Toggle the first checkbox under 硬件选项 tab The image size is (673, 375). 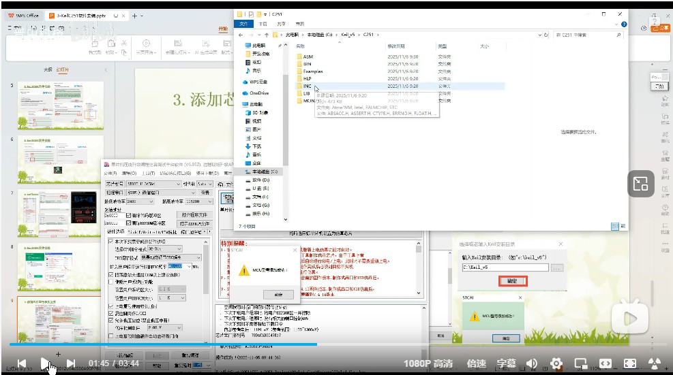click(x=112, y=241)
